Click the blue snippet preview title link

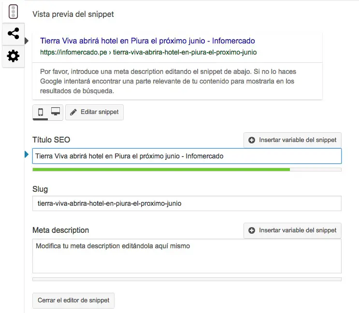[147, 41]
